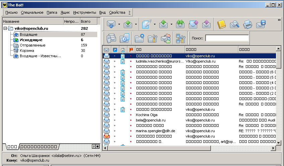This screenshot has width=284, height=166.
Task: Select message from ludmila.ivaschenko@eurors…
Action: [x=160, y=61]
